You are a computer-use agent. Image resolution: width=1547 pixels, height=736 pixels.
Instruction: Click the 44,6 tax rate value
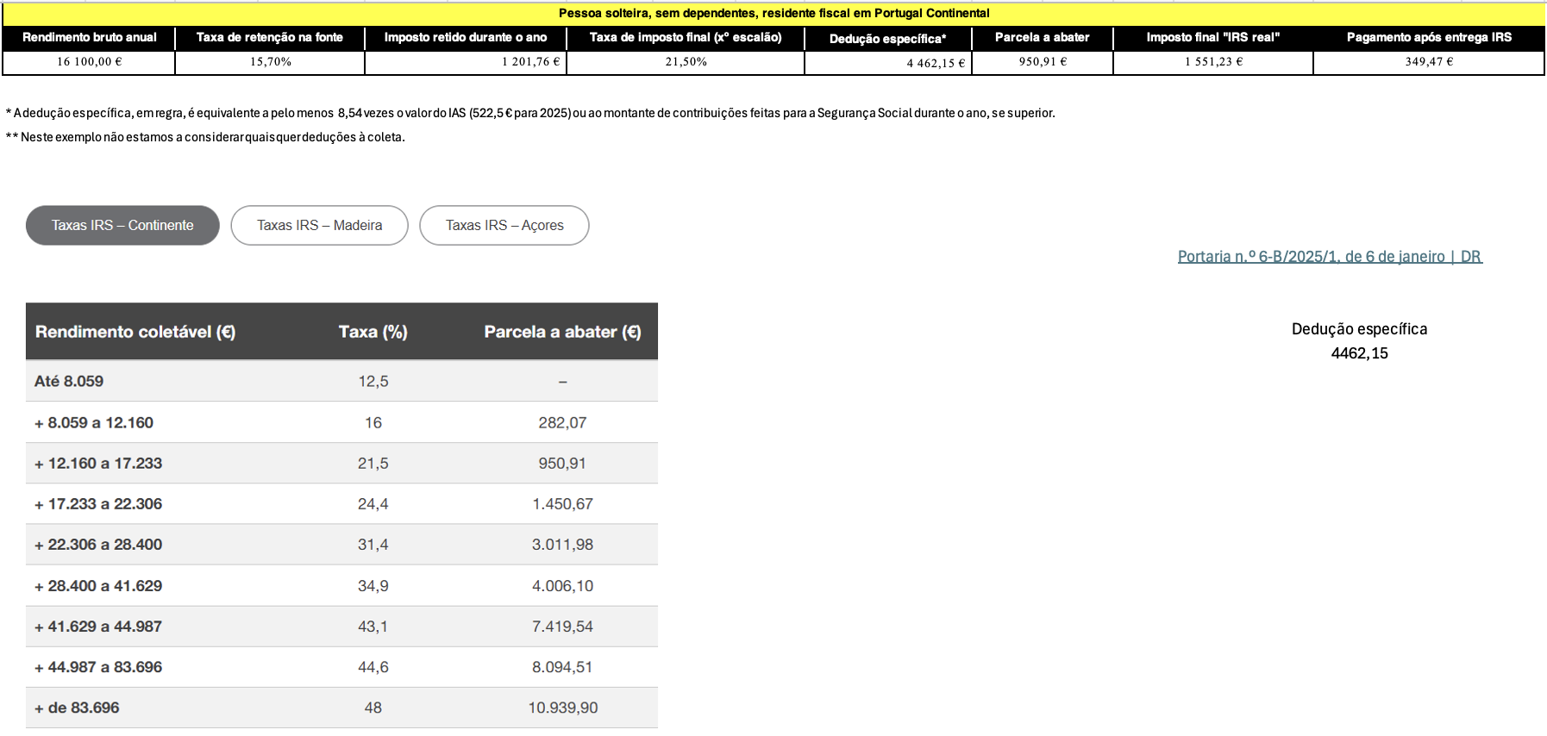373,667
